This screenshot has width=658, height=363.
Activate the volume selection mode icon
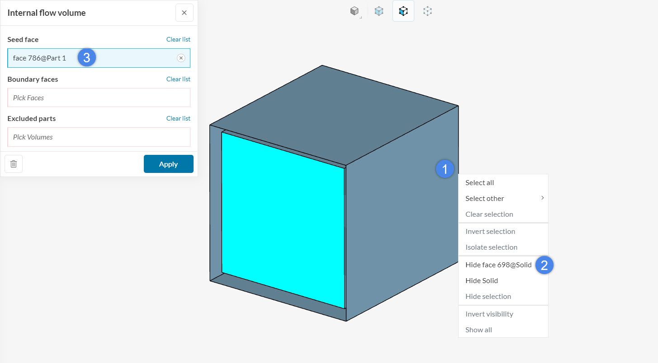pyautogui.click(x=379, y=11)
